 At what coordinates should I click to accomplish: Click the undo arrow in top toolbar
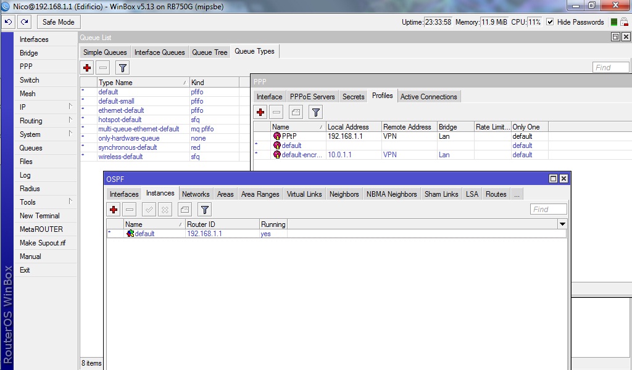click(x=9, y=22)
